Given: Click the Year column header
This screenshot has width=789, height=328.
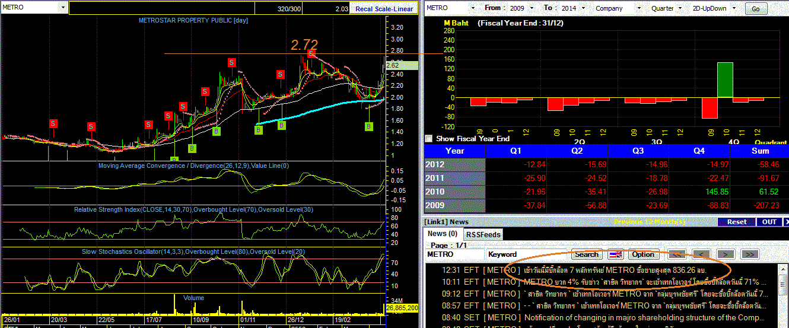Looking at the screenshot, I should click(455, 151).
